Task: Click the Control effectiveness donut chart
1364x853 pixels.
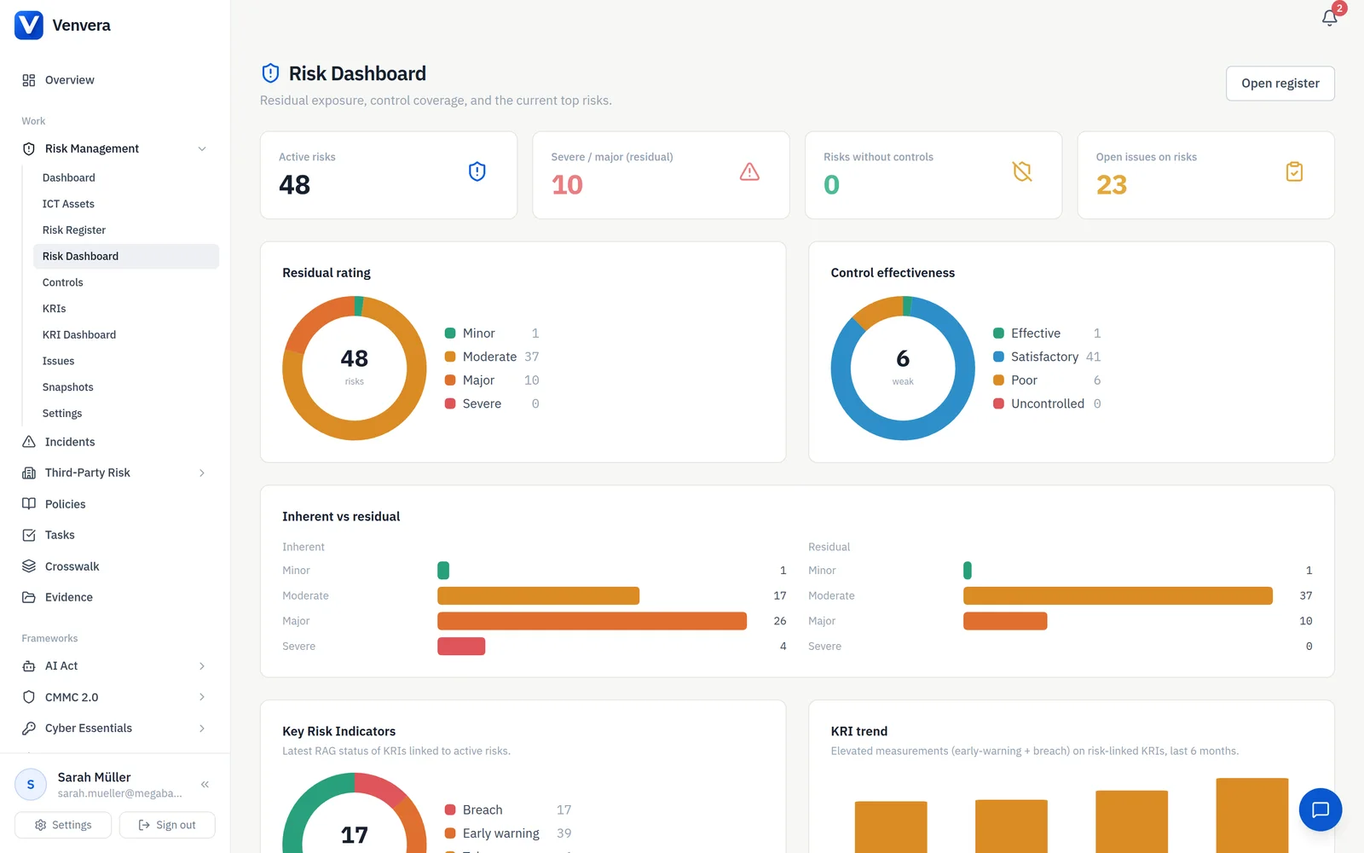Action: pyautogui.click(x=903, y=368)
